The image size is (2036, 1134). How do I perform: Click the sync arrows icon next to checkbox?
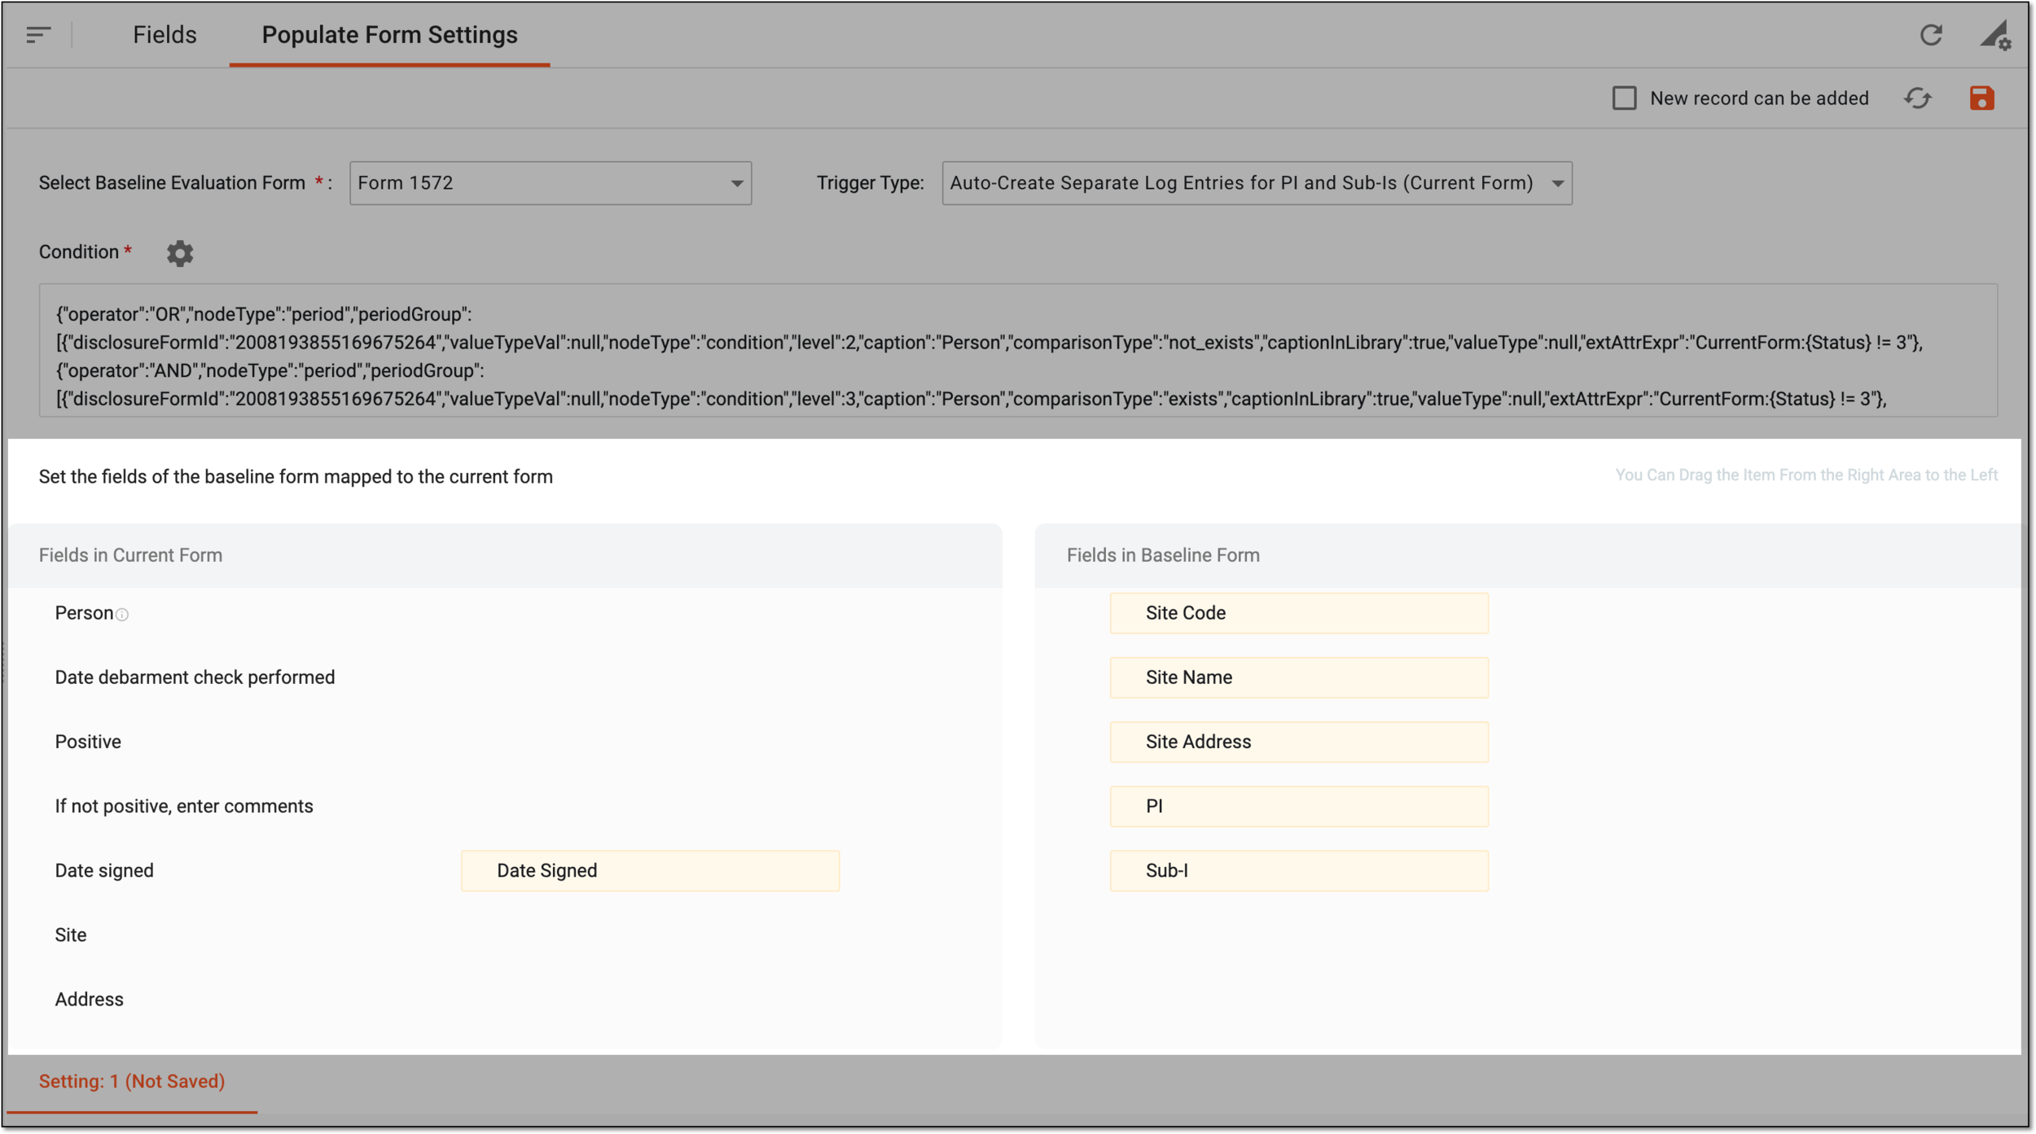[1918, 99]
